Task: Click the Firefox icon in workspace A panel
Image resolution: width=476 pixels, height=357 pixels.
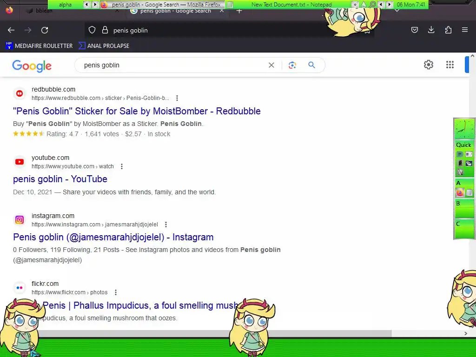Action: [460, 192]
